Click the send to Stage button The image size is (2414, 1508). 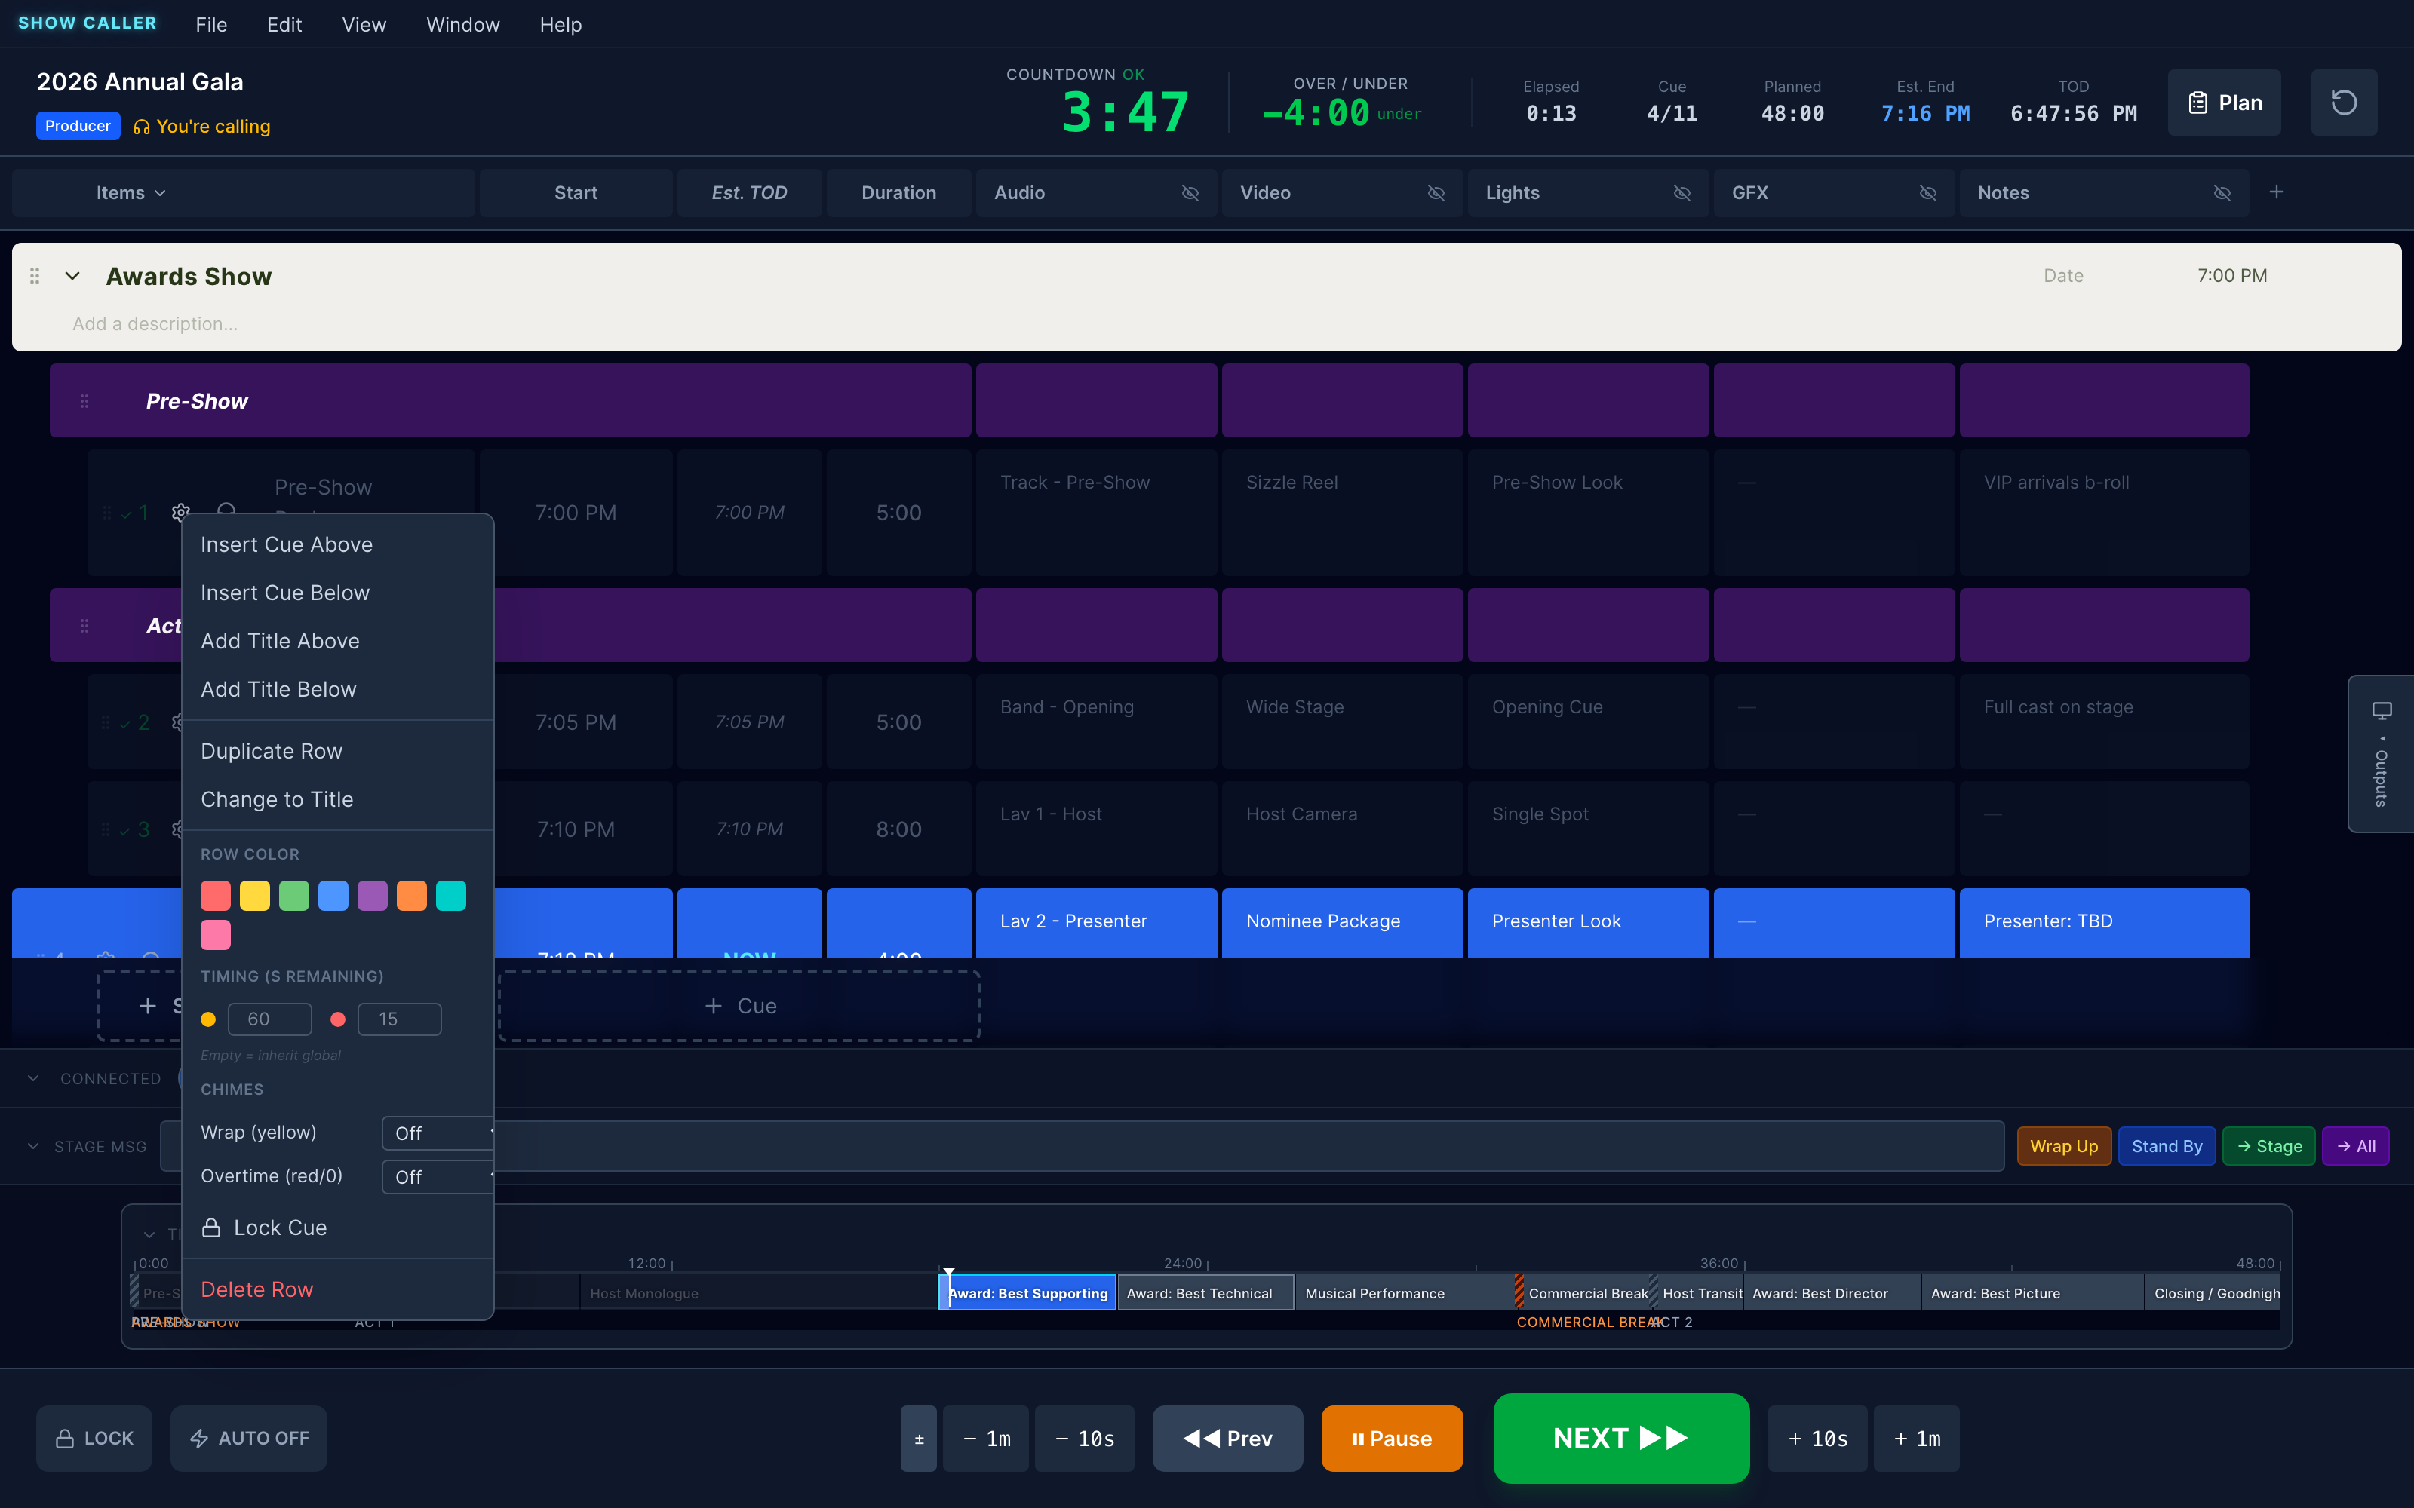point(2269,1147)
